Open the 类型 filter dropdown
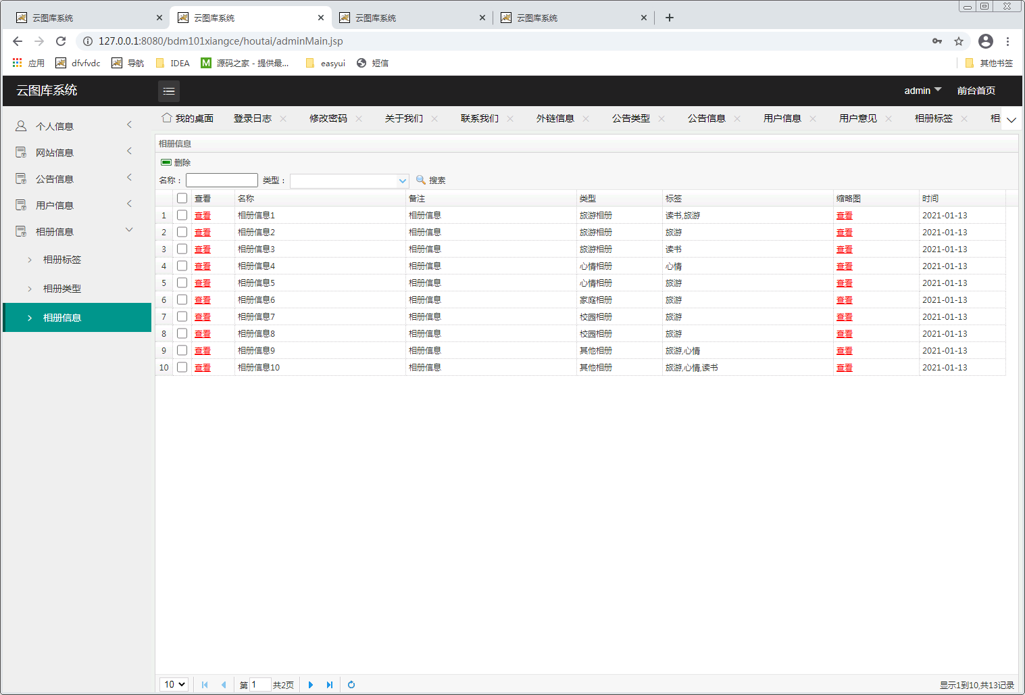Image resolution: width=1025 pixels, height=695 pixels. click(x=403, y=181)
